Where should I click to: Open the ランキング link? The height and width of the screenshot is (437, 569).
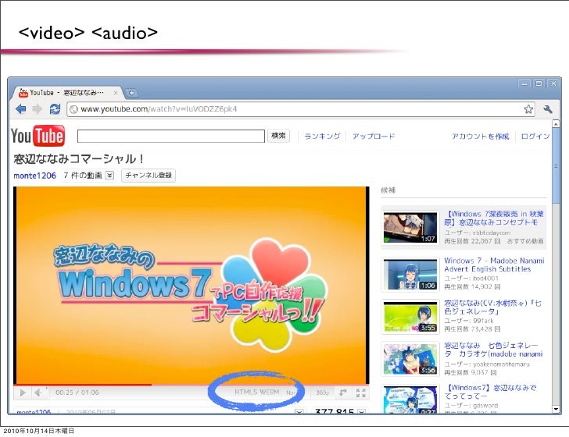(322, 137)
